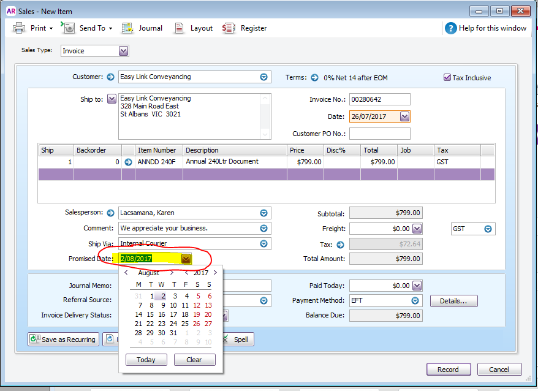
Task: Expand the Sales Type dropdown
Action: (x=124, y=51)
